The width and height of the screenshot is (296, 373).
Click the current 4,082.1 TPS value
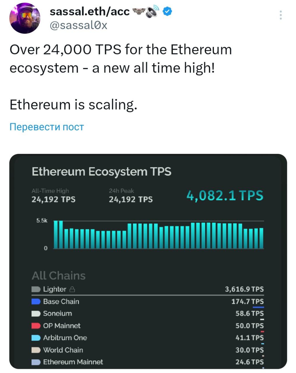[225, 196]
